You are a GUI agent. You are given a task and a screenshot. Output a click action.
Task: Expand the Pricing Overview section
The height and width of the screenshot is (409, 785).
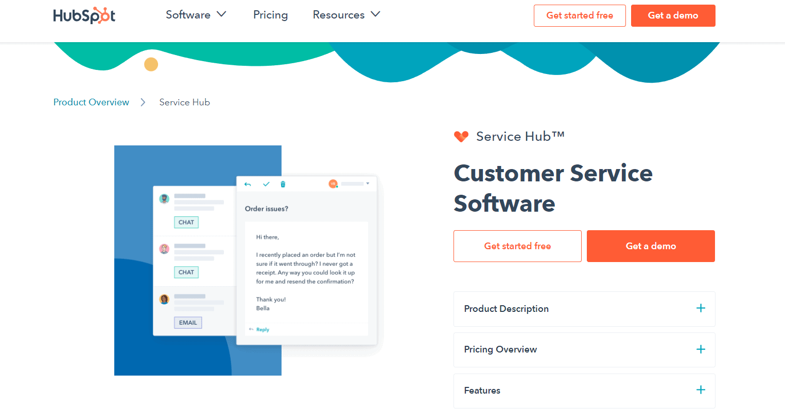(x=584, y=349)
